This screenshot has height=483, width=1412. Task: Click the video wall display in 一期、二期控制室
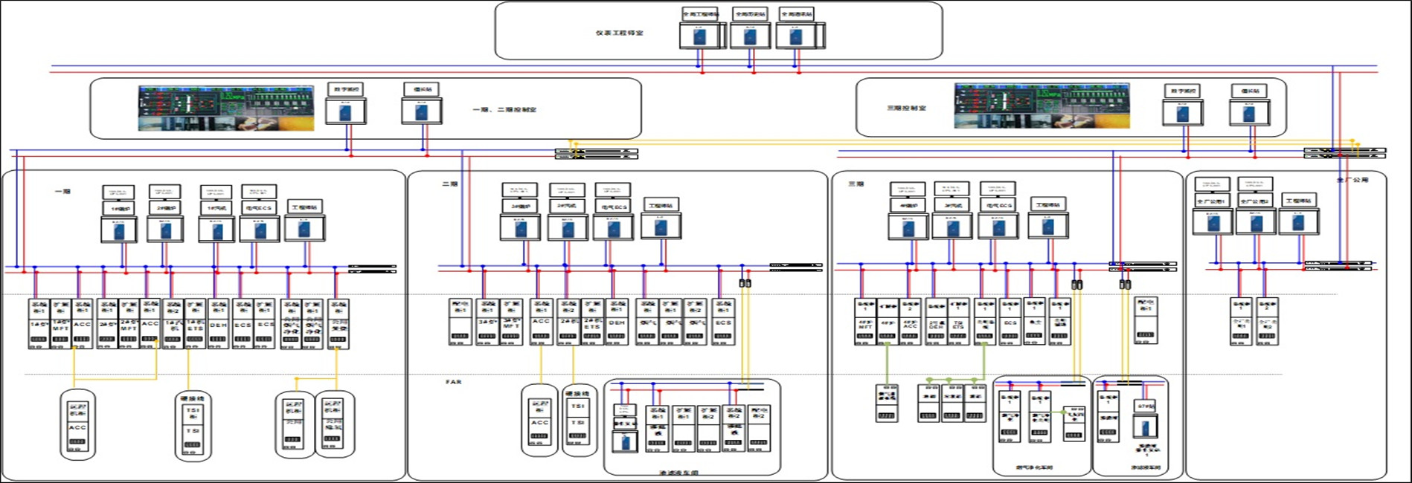[225, 108]
